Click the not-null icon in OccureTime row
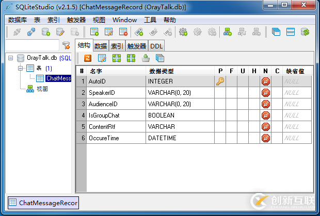Screen dimensions: 320x216 click(x=265, y=138)
